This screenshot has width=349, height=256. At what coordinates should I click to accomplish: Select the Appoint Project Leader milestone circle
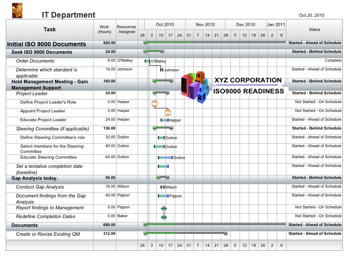coord(168,113)
